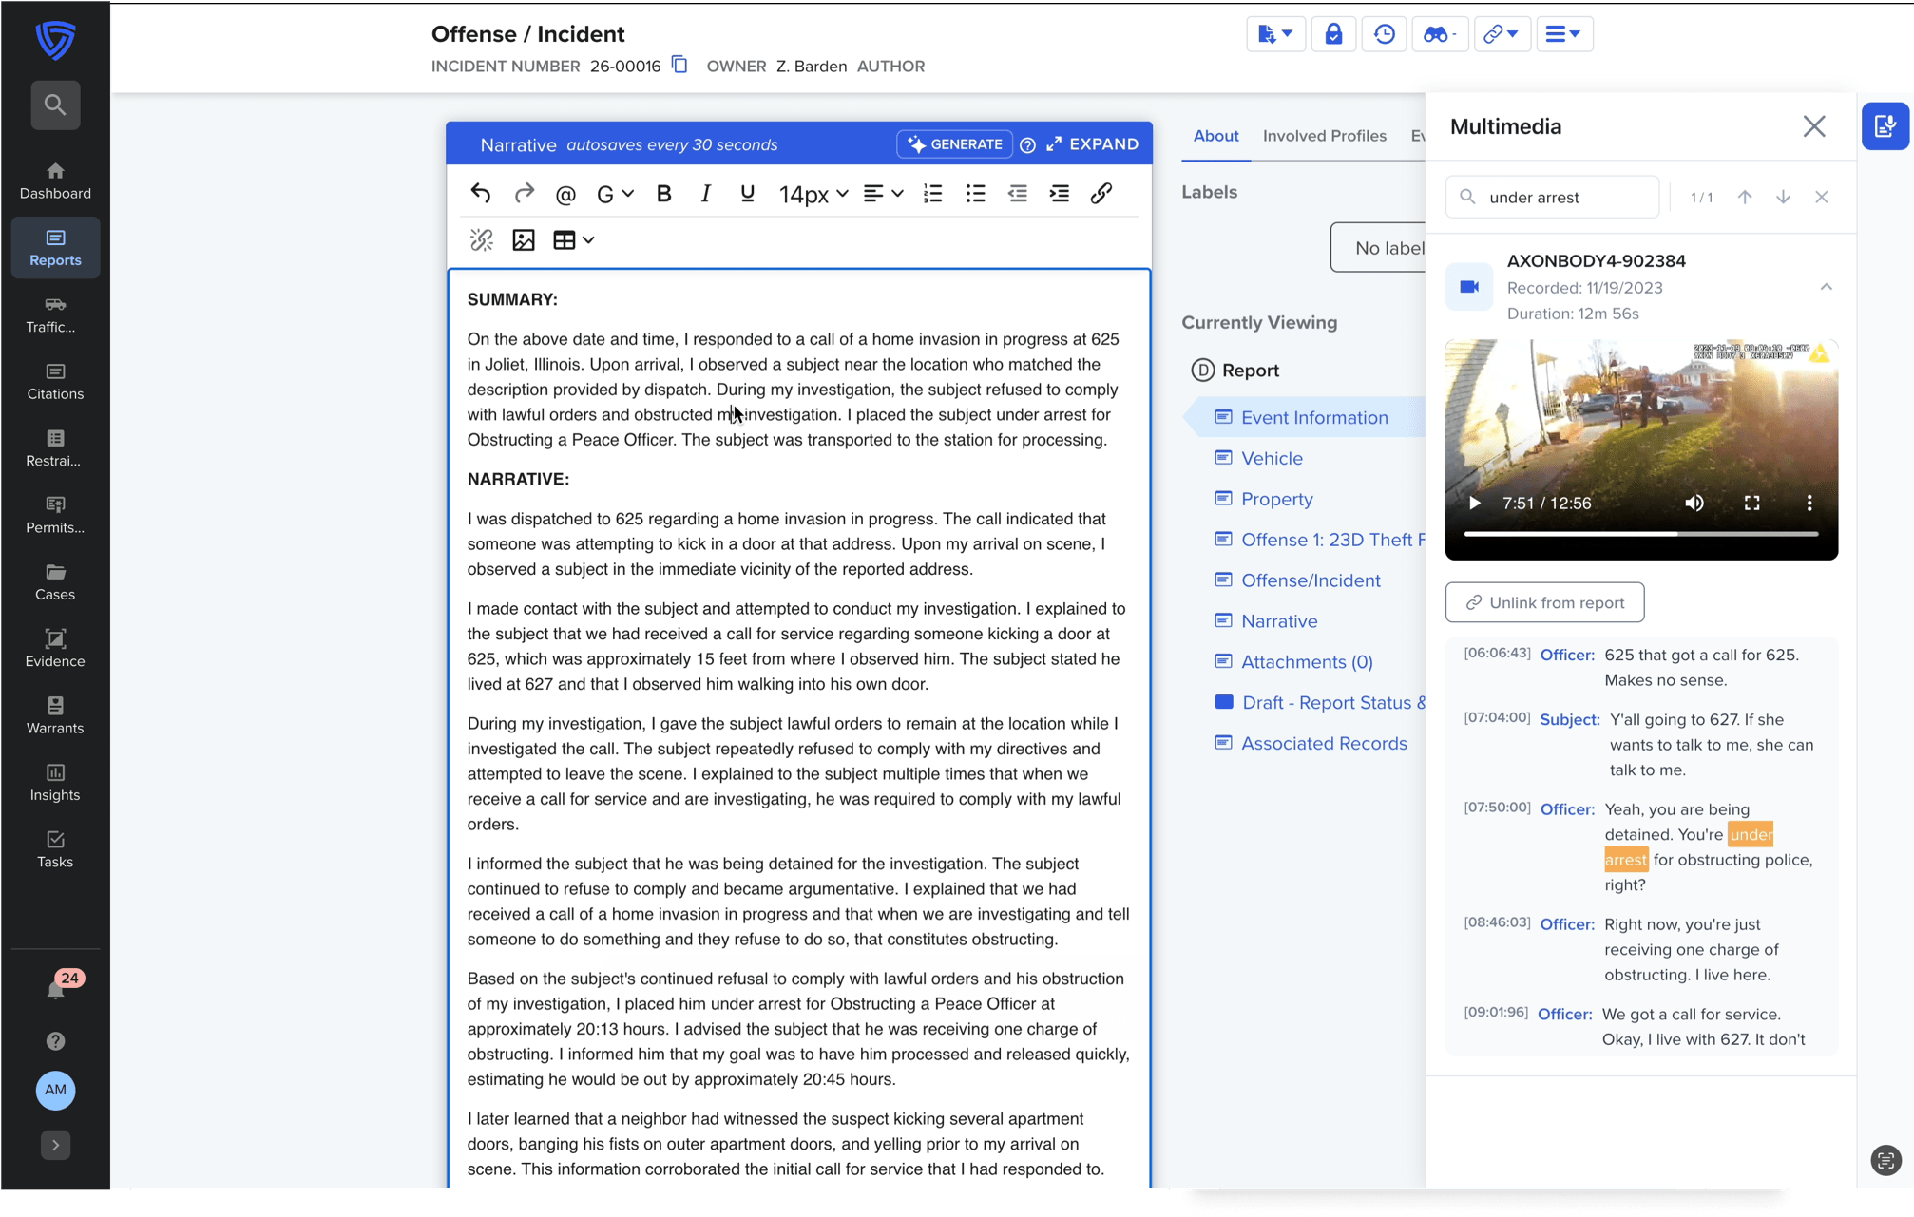Open the export document dropdown

click(x=1275, y=34)
